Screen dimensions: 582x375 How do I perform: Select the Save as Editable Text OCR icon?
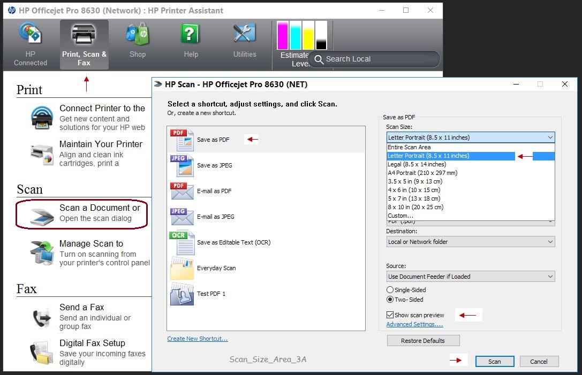(x=182, y=242)
